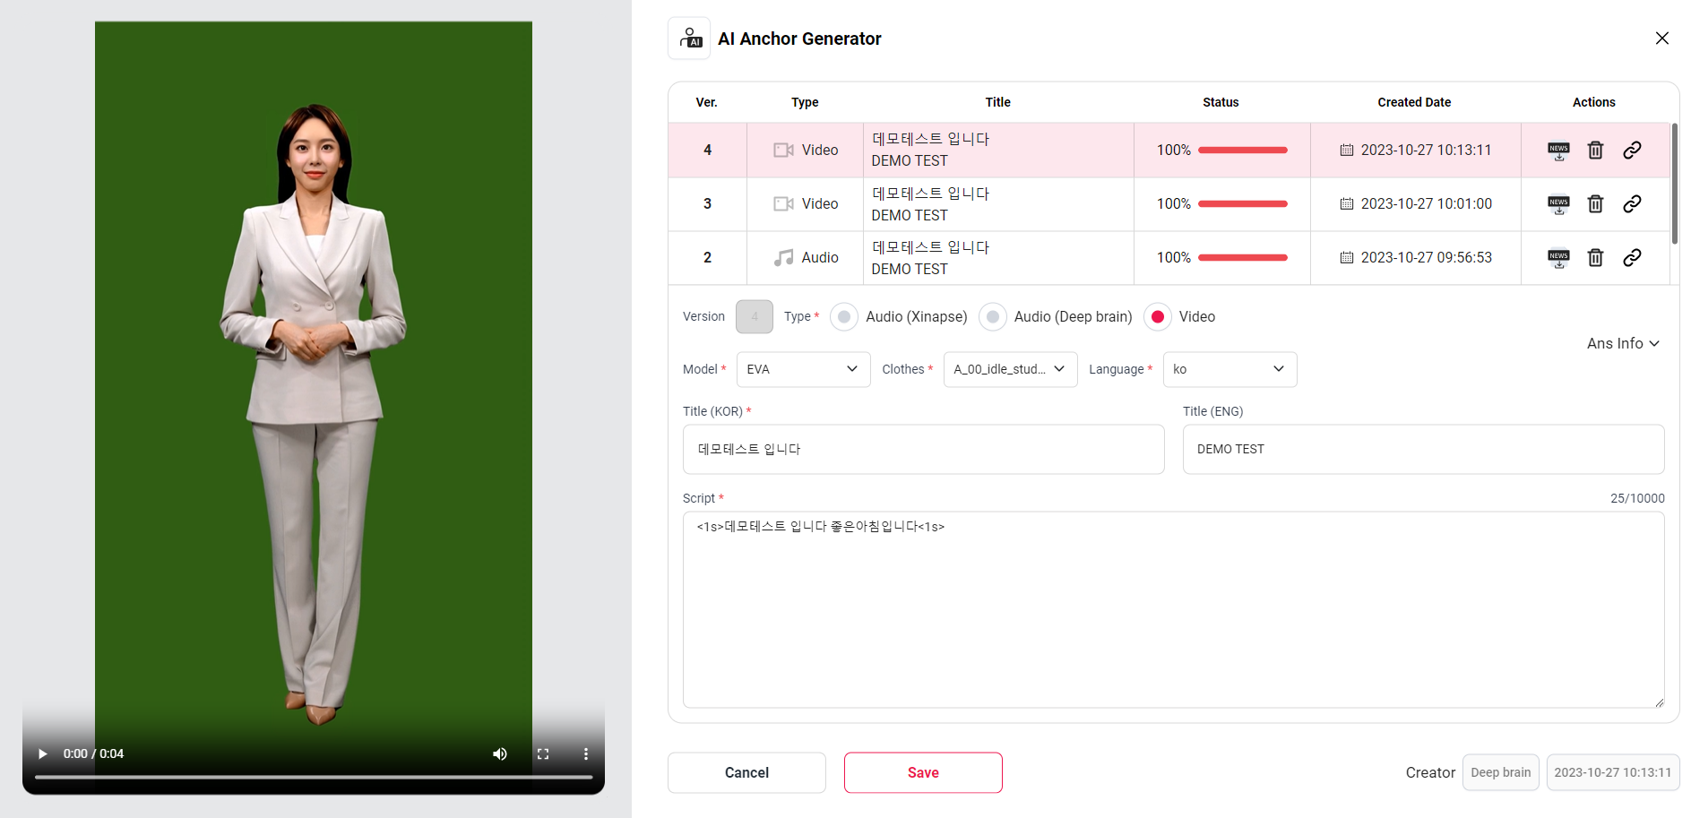Viewport: 1691px width, 818px height.
Task: Copy link for version 2 row
Action: 1632,258
